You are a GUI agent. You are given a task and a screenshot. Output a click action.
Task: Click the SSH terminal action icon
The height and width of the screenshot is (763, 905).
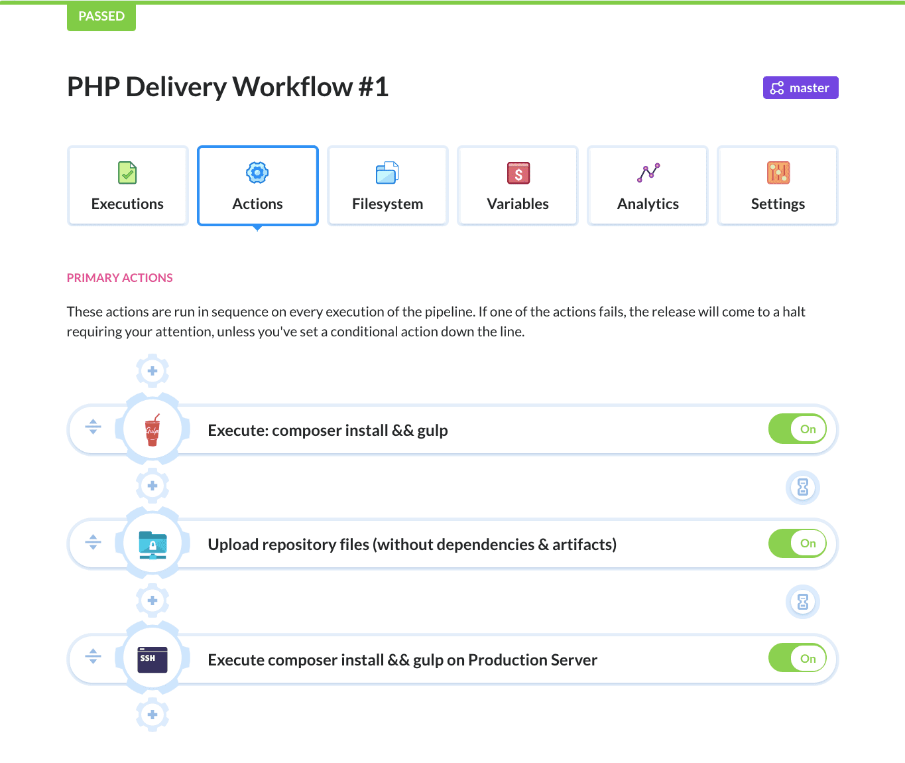pos(152,659)
